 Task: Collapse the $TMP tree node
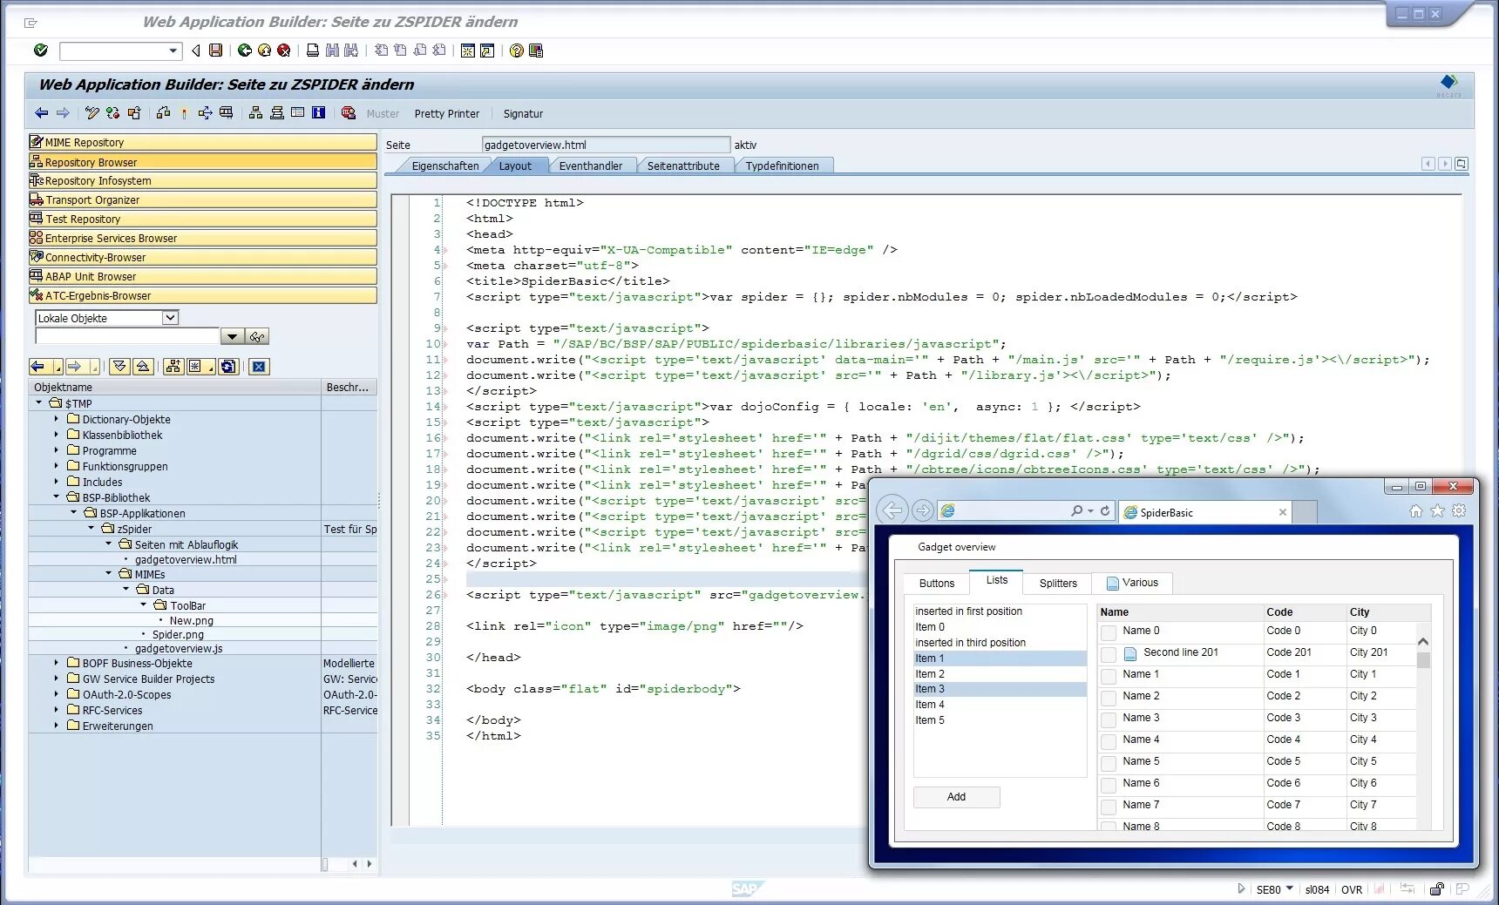39,403
